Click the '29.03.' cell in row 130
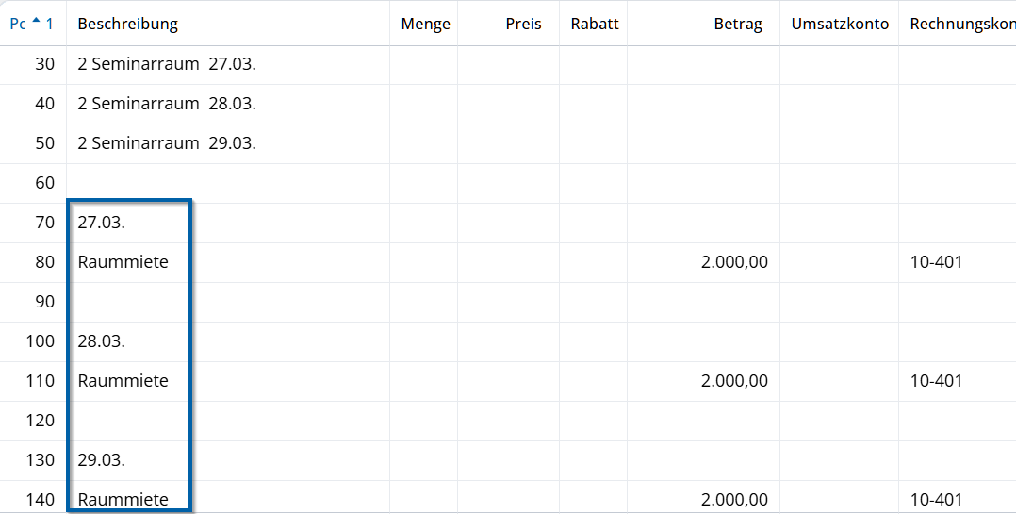This screenshot has width=1016, height=514. coord(102,460)
